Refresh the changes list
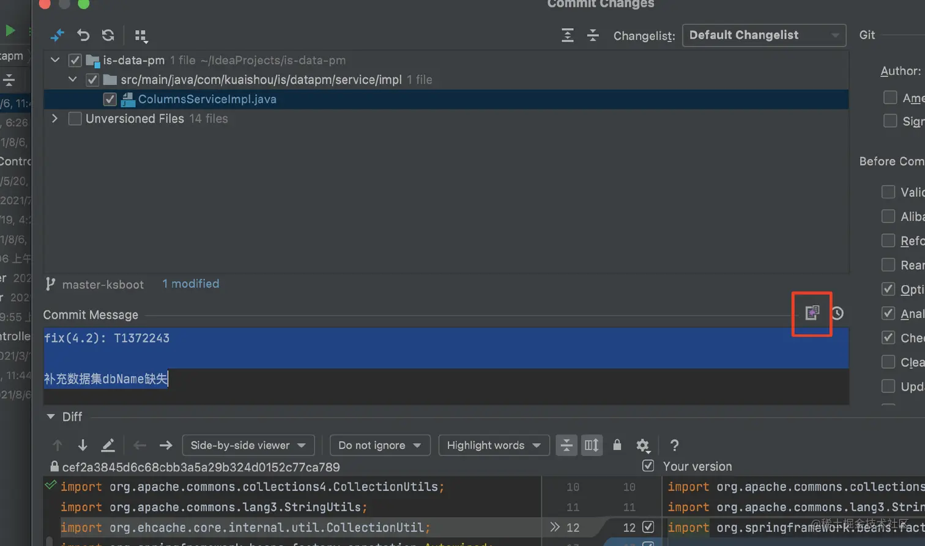Screen dimensions: 925x546 pos(108,35)
